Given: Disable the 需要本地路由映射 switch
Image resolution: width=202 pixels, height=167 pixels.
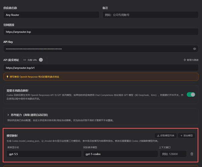Looking at the screenshot, I should click(191, 95).
